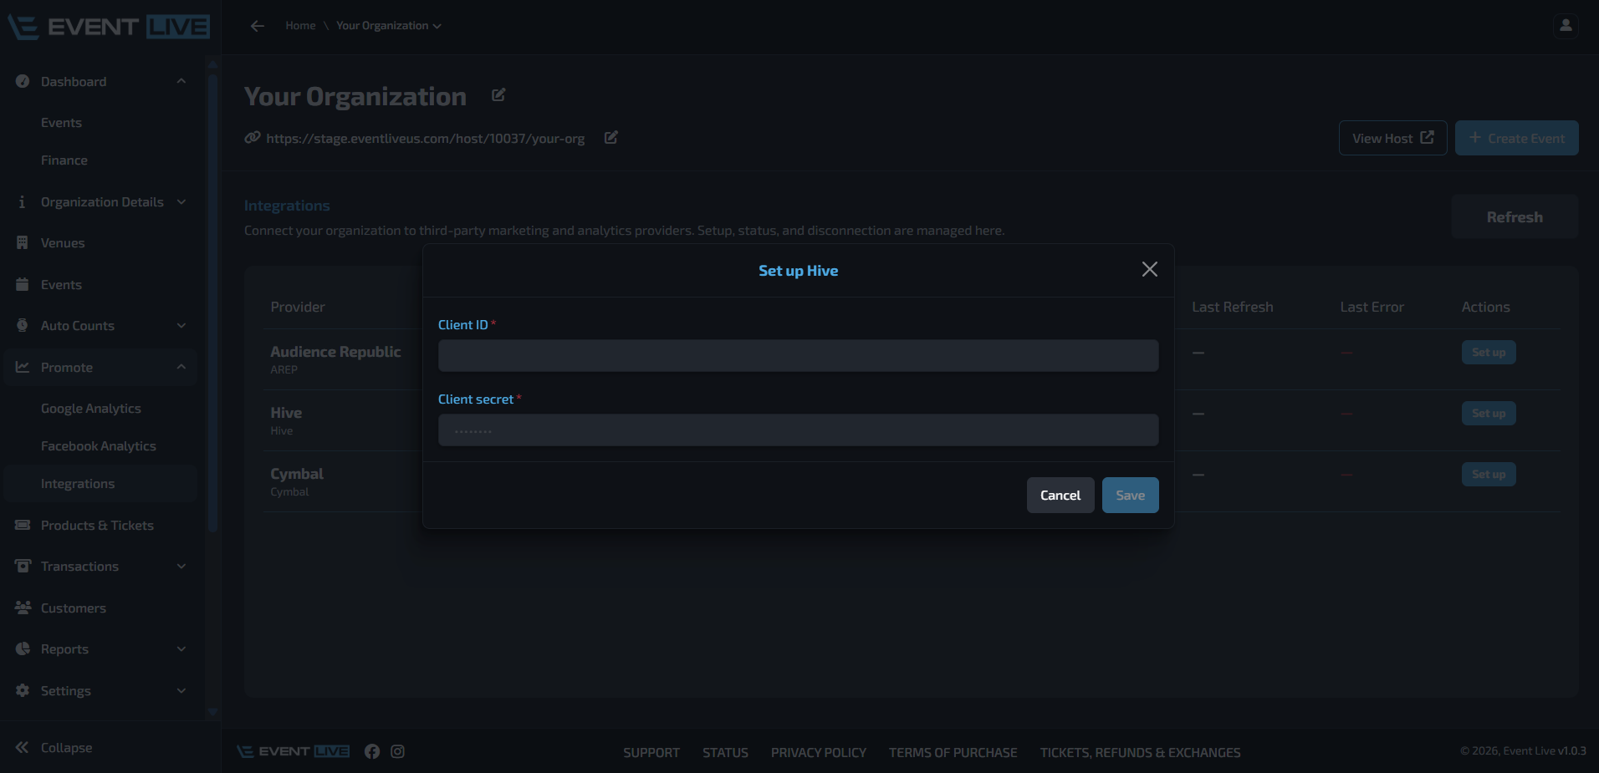Click the back arrow in the breadcrumb bar

pos(258,26)
